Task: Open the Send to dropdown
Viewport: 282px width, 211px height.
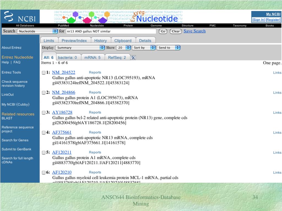Action: 168,48
